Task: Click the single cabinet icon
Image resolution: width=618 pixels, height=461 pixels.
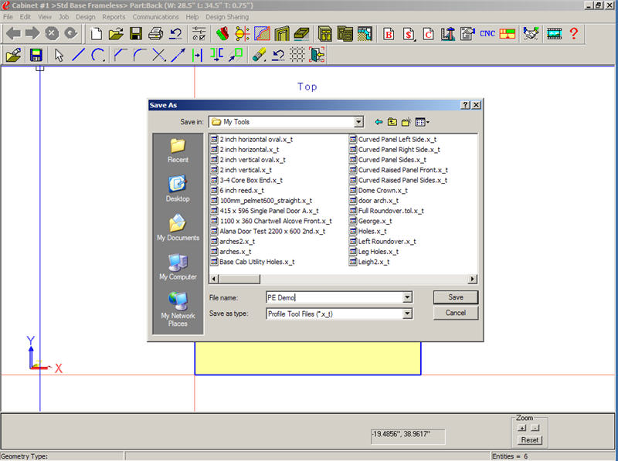Action: pos(325,33)
